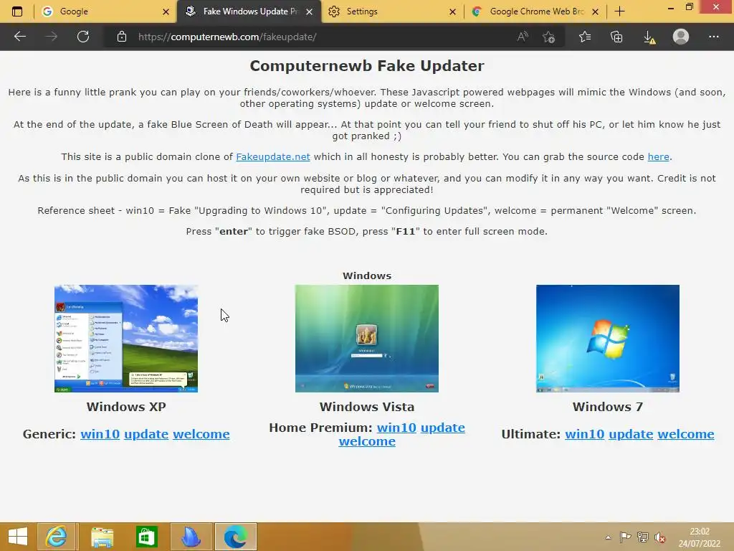Image resolution: width=734 pixels, height=551 pixels.
Task: Switch to Google Chrome Web Browser tab
Action: (535, 11)
